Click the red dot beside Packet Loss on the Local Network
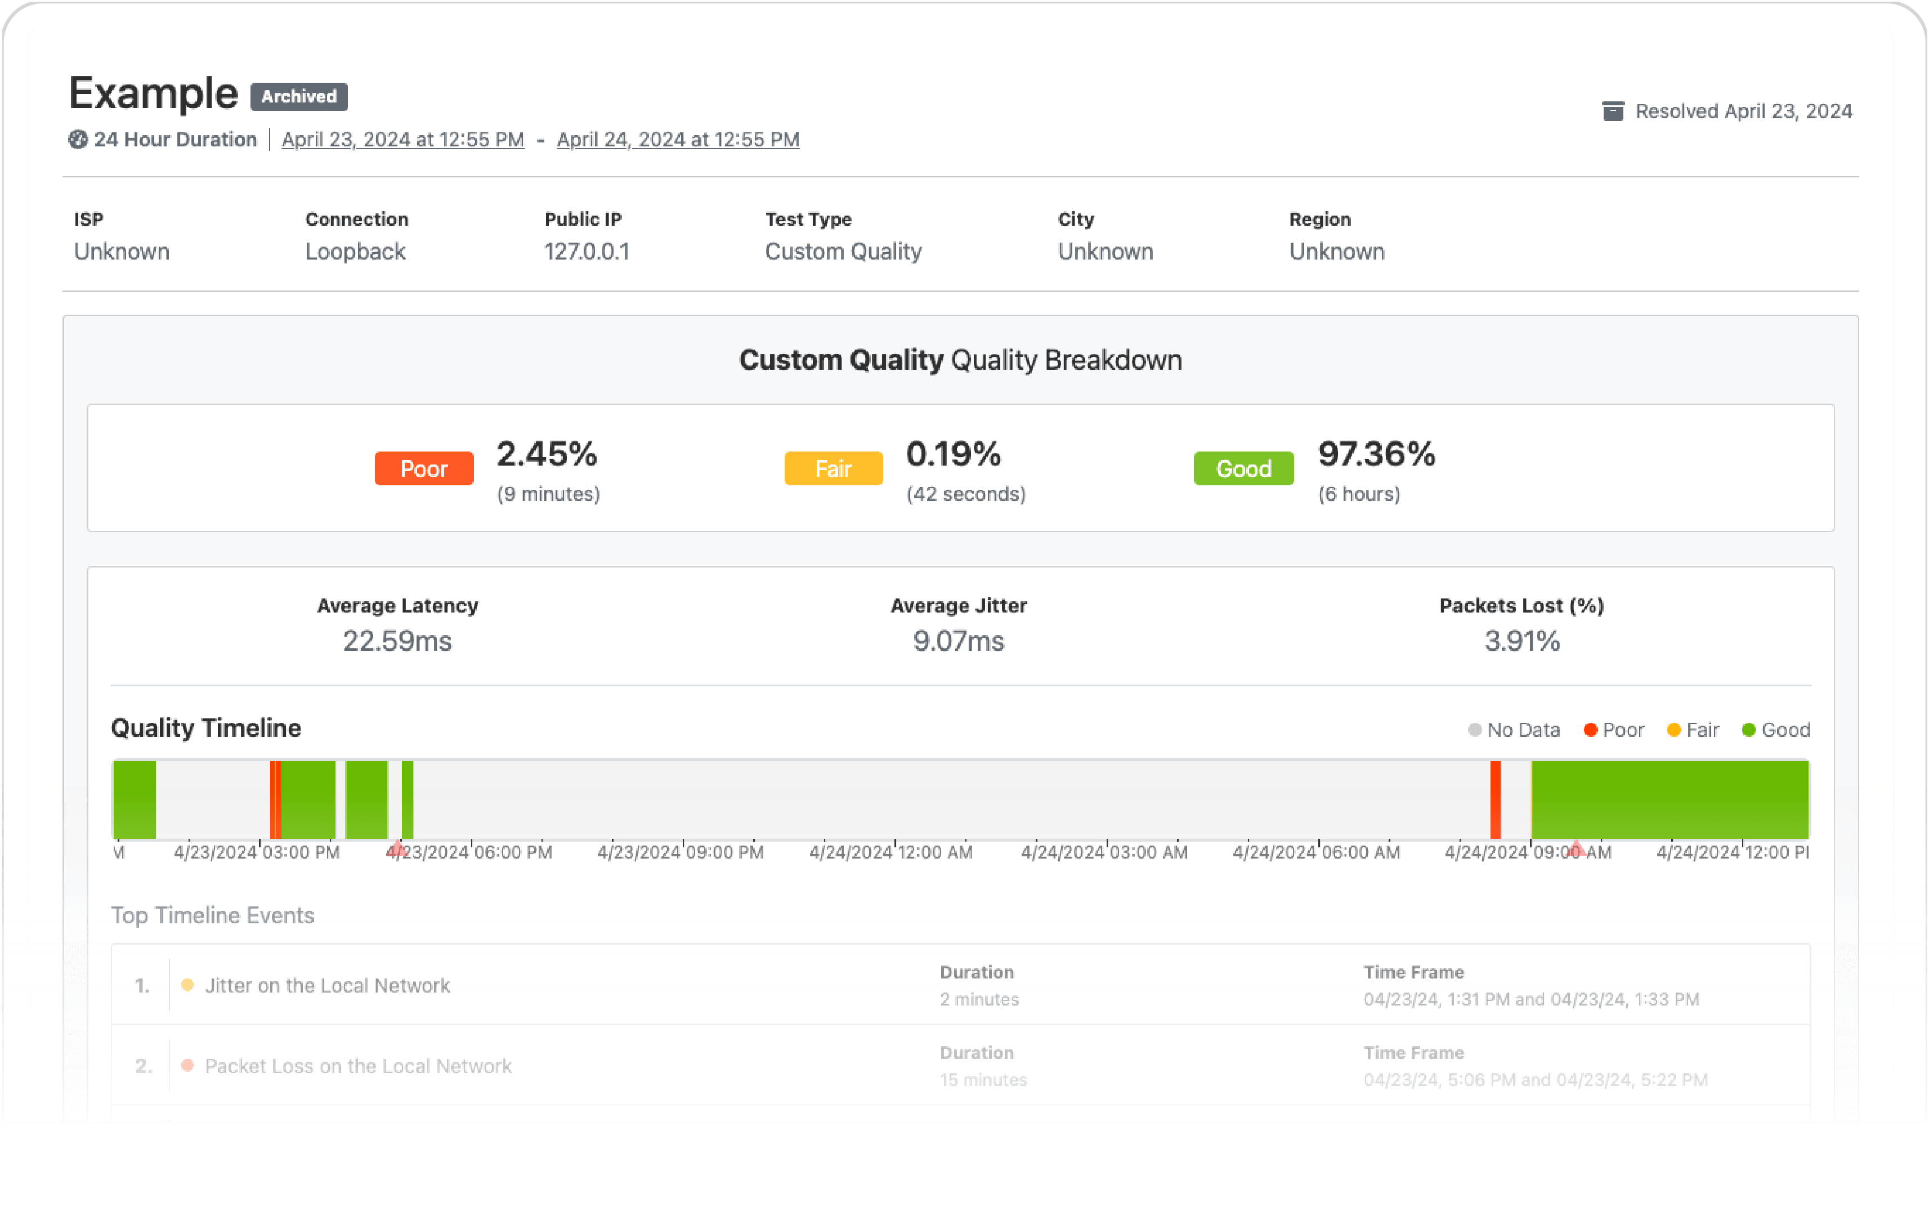 coord(188,1066)
